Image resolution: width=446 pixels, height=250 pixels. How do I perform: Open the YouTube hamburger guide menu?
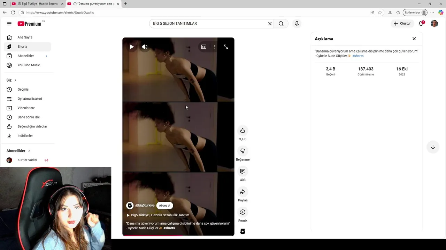(9, 24)
